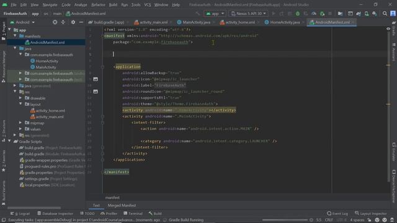The height and width of the screenshot is (223, 397).
Task: Open the TODO tool window
Action: tap(87, 214)
